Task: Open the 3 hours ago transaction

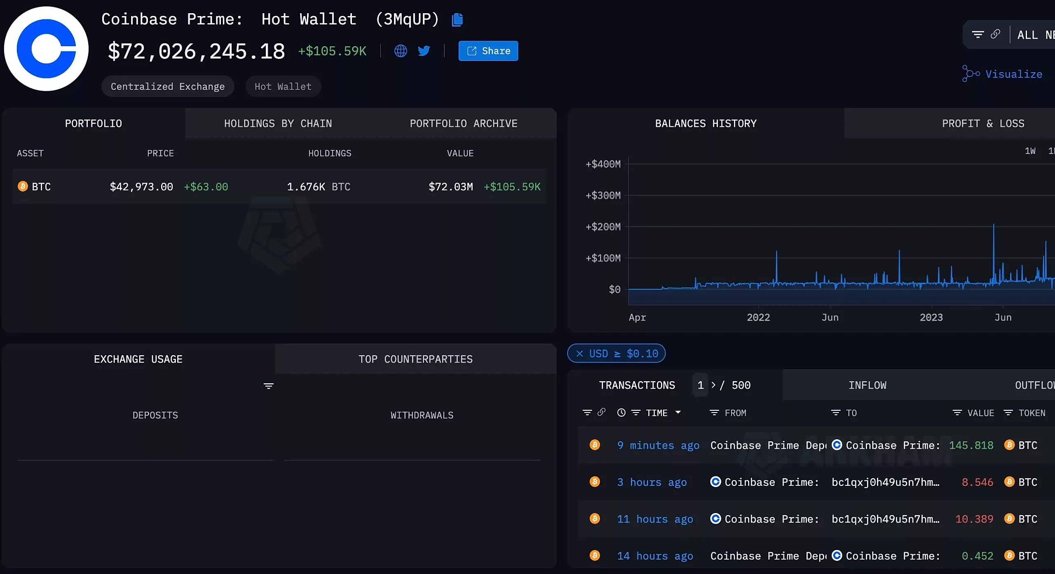Action: point(652,482)
